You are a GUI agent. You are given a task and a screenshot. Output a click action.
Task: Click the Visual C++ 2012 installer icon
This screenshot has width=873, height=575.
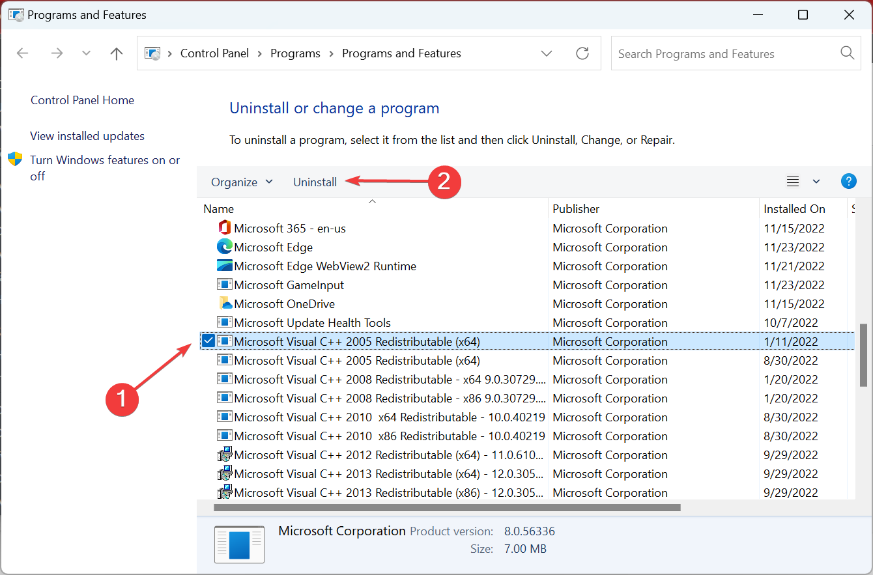[x=224, y=455]
